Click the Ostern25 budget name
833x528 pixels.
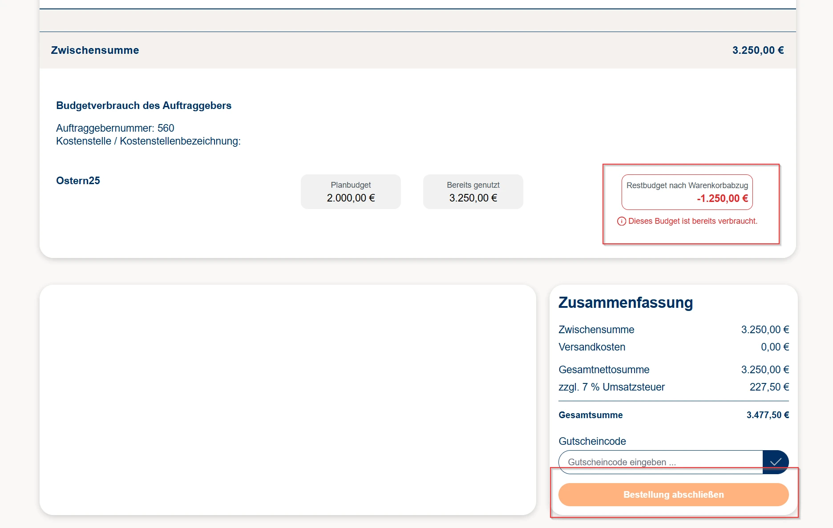point(78,181)
